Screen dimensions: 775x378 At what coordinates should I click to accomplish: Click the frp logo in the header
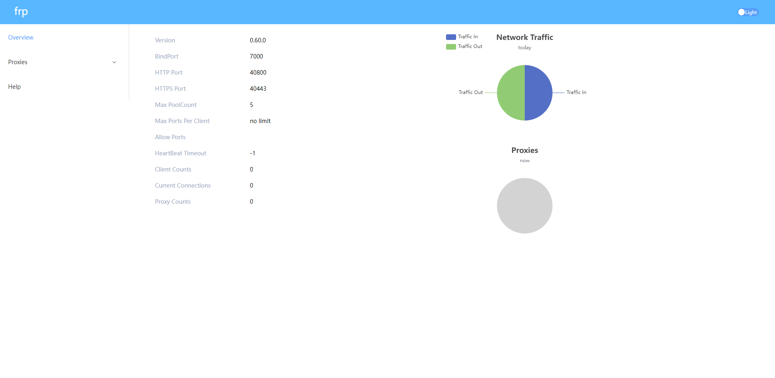tap(21, 12)
